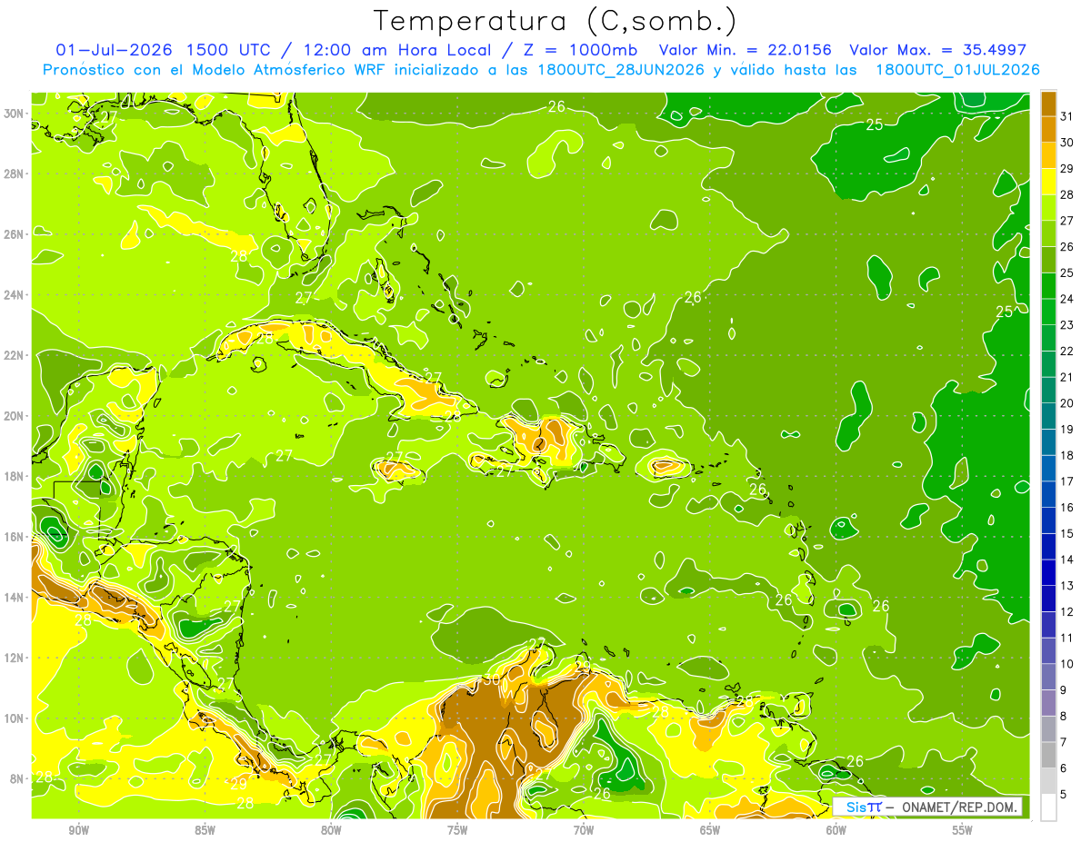Click the Sisπ ONAMET/REP.DOM. logo box
This screenshot has width=1091, height=842.
pos(927,807)
